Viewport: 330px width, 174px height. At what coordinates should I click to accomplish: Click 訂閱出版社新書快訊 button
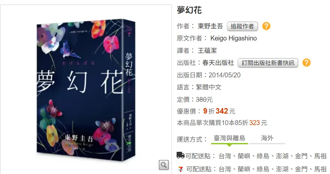click(268, 63)
